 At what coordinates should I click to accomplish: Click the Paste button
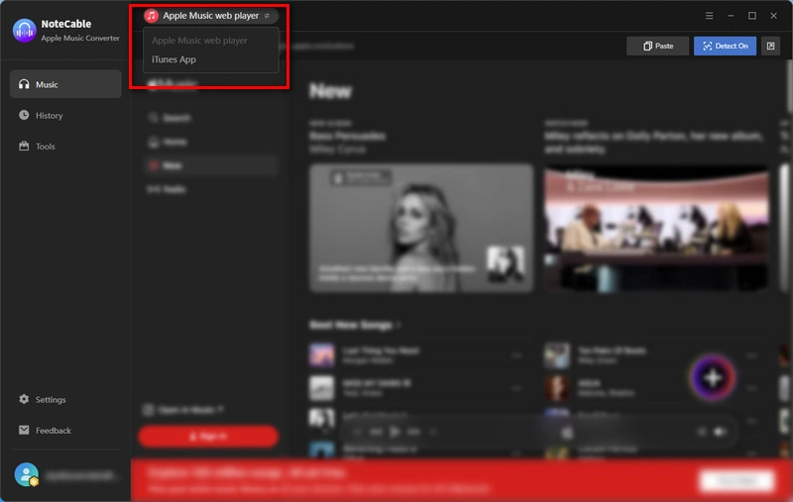click(657, 46)
